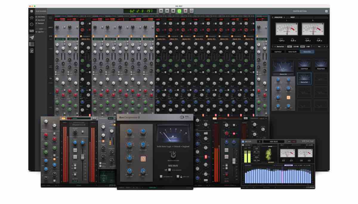
Task: Switch to the Lead Vocal tab
Action: 277,52
